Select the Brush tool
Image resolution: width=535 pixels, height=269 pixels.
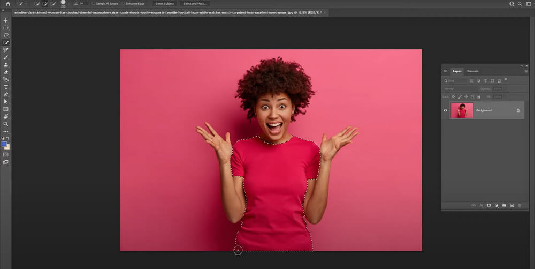pyautogui.click(x=6, y=57)
